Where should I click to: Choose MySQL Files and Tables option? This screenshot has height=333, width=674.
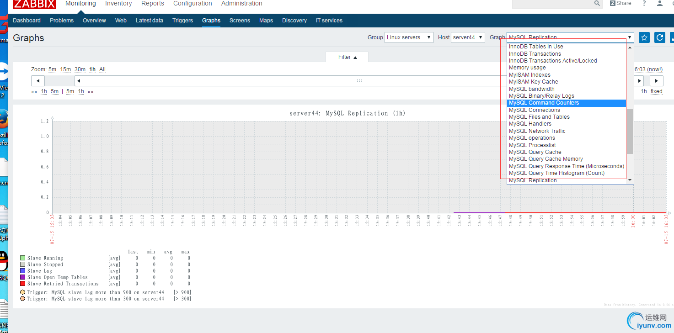tap(567, 117)
